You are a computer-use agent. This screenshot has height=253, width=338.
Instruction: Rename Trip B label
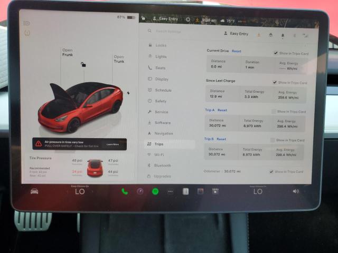209,139
